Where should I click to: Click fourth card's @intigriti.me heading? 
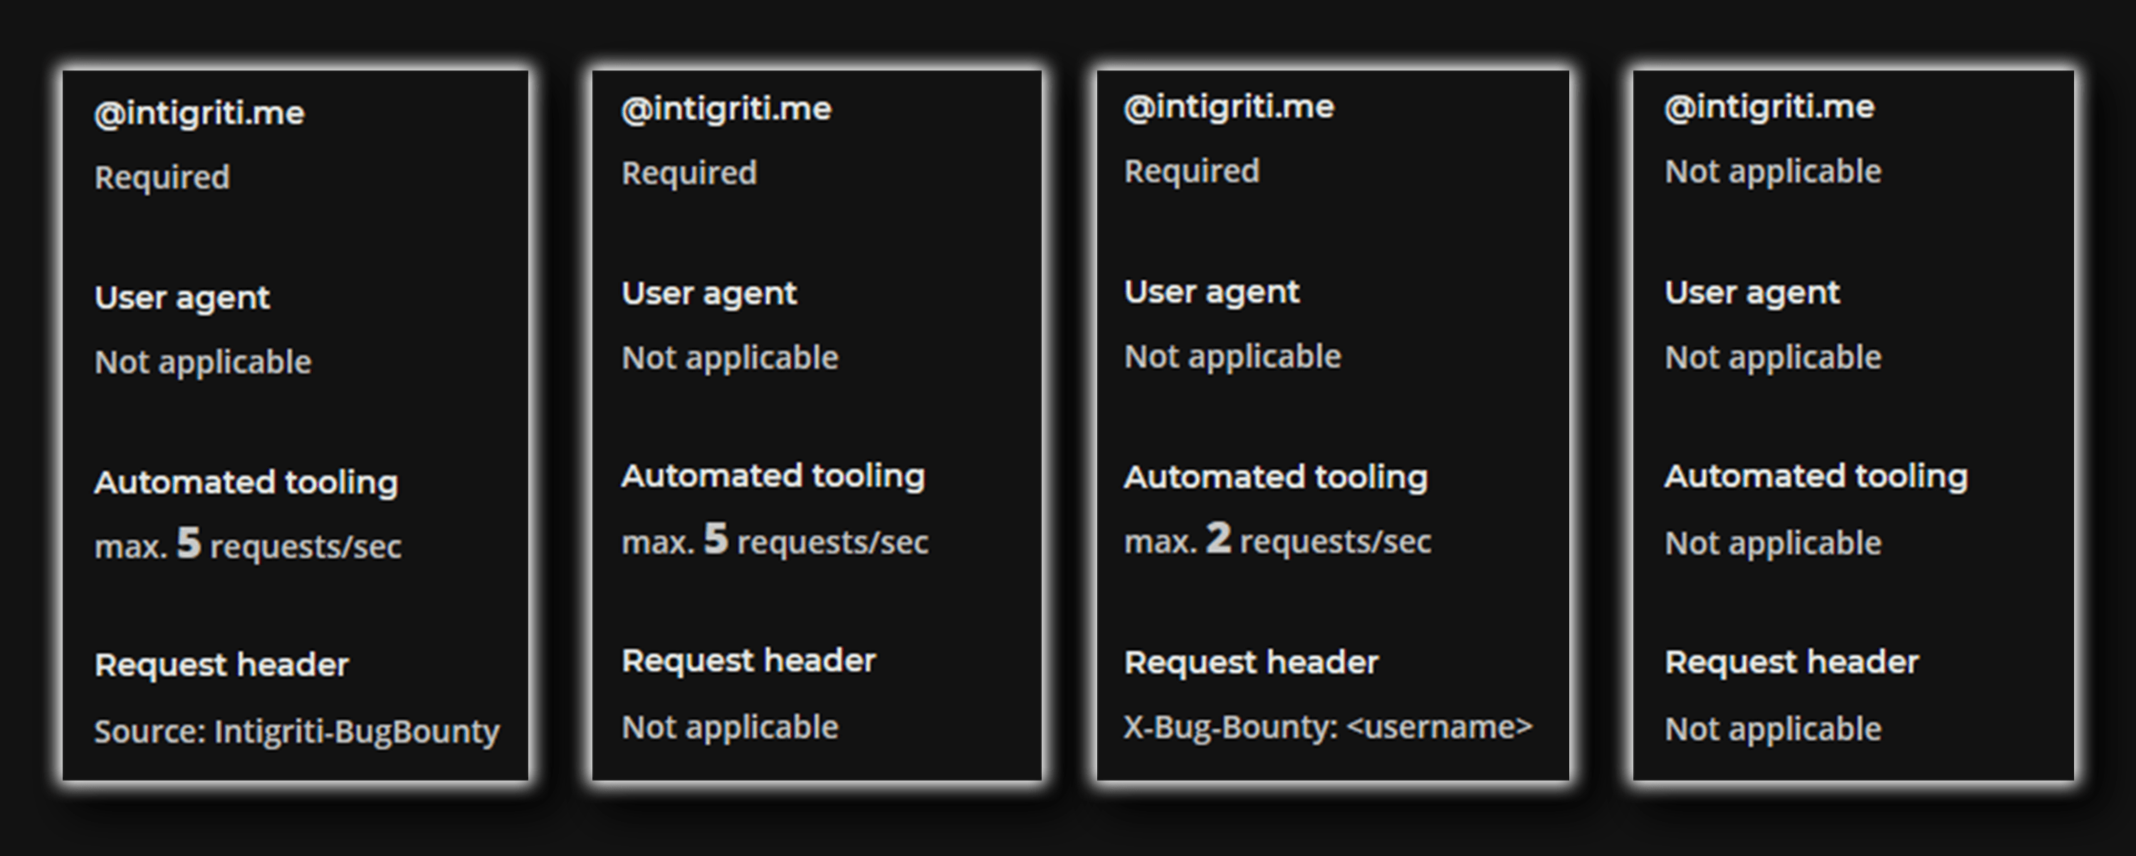[x=1769, y=108]
